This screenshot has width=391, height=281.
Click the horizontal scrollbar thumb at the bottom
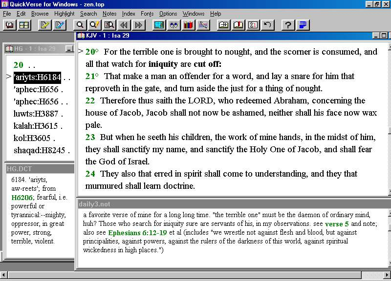coord(185,275)
